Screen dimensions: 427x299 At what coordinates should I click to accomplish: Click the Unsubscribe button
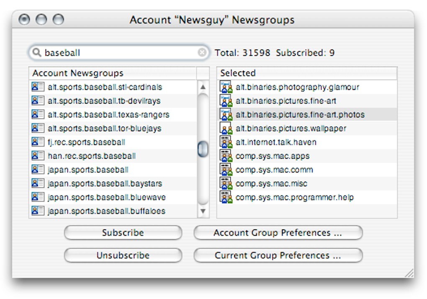[x=123, y=255]
